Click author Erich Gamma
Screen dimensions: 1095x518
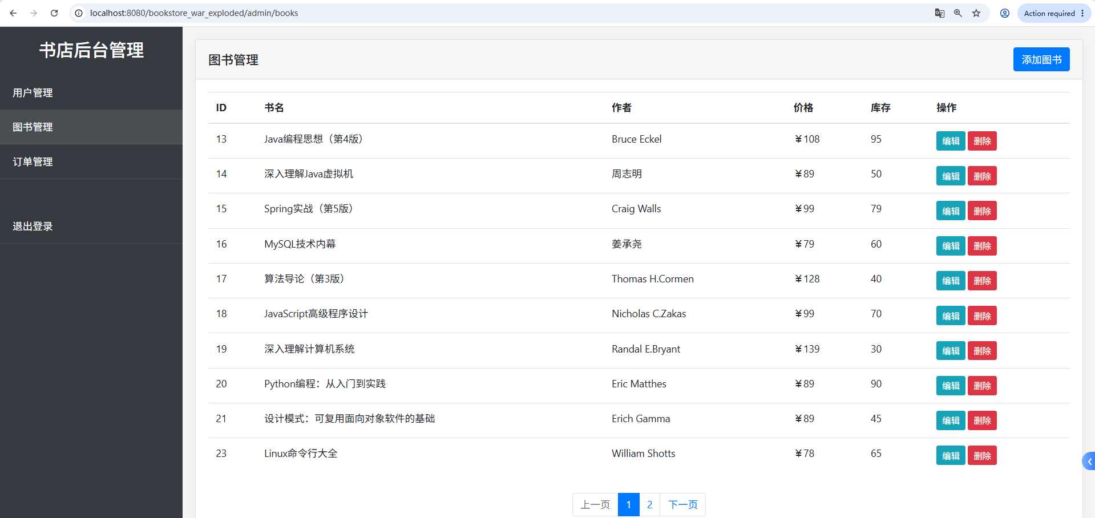(x=641, y=419)
